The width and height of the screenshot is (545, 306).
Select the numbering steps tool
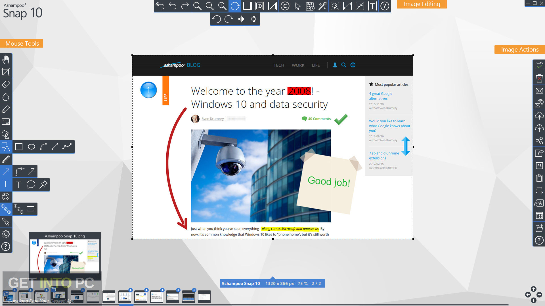tap(6, 209)
